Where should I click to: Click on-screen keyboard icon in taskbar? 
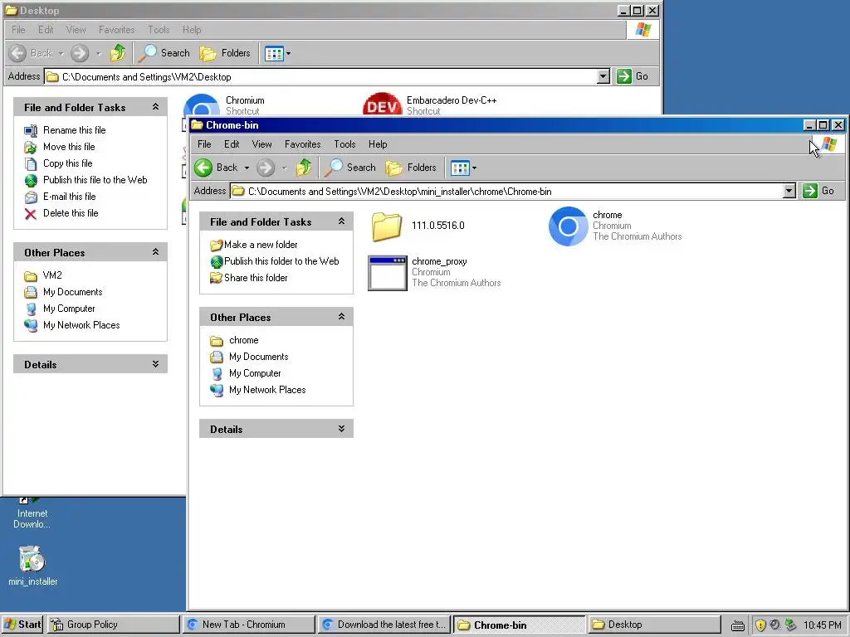pos(738,625)
